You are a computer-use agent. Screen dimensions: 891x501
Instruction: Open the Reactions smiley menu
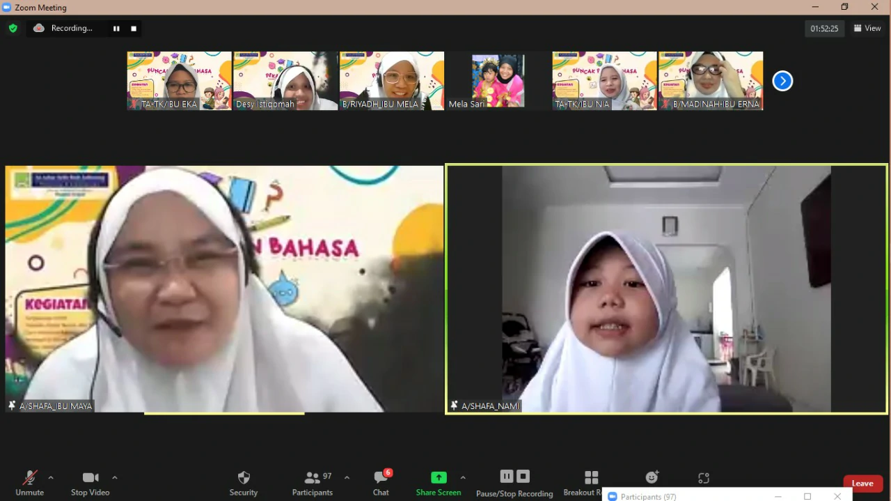pyautogui.click(x=652, y=477)
